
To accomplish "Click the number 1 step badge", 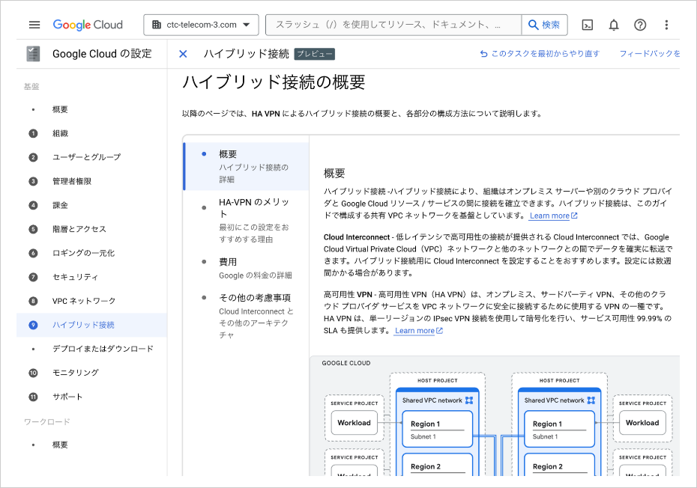I will click(x=33, y=134).
